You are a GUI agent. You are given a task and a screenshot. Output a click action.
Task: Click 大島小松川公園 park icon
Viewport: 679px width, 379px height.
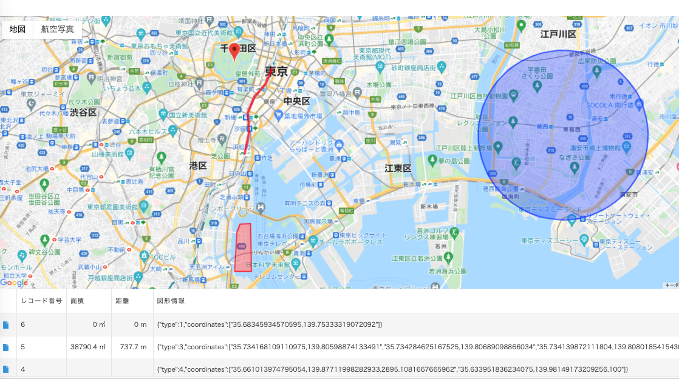click(521, 25)
